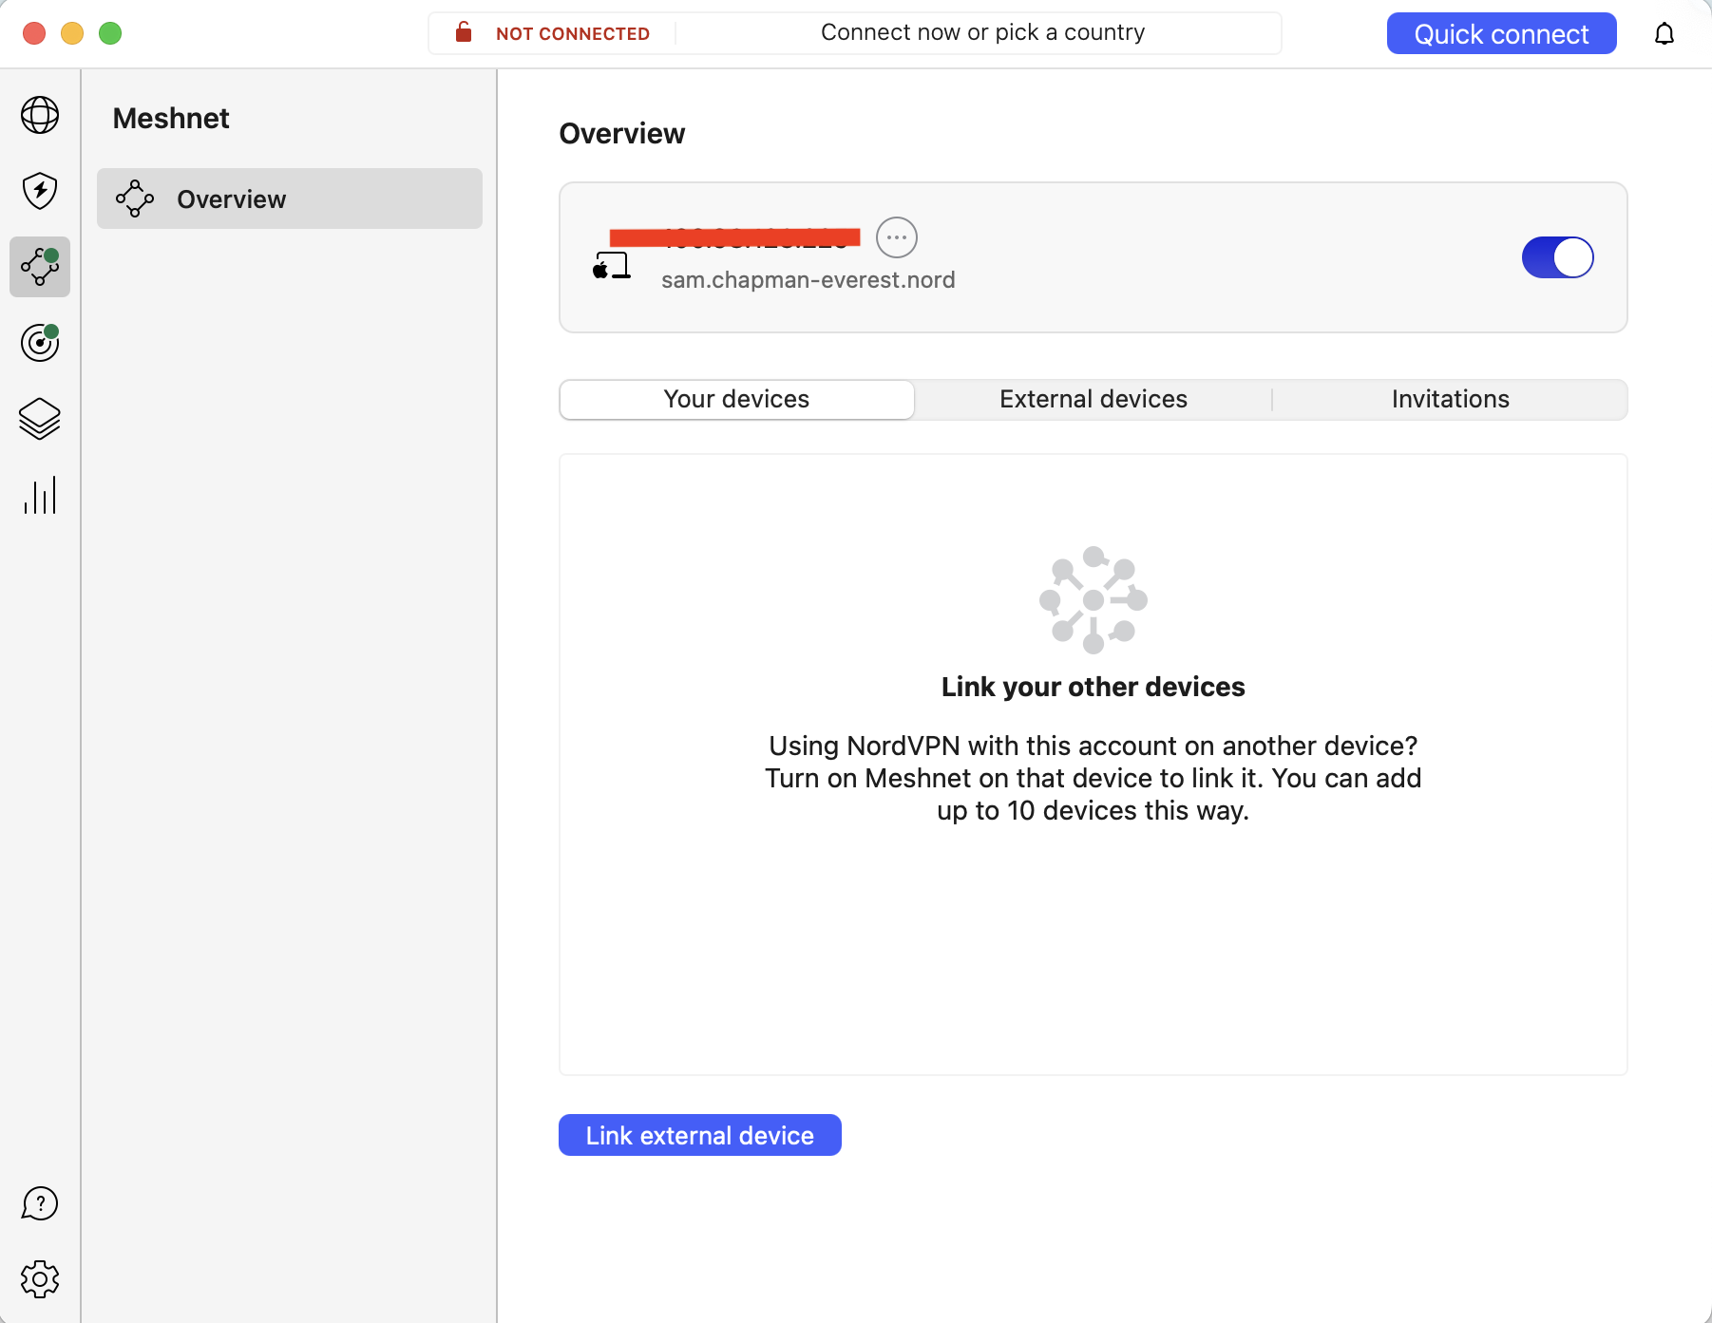Click the Link external device button
Viewport: 1712px width, 1323px height.
pyautogui.click(x=699, y=1135)
